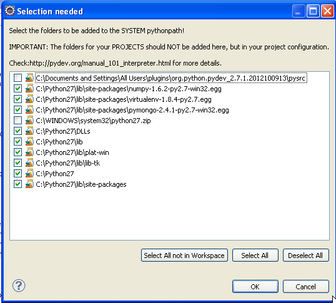This screenshot has width=336, height=303.
Task: Click the library icon next to pymongo egg
Action: coord(29,110)
